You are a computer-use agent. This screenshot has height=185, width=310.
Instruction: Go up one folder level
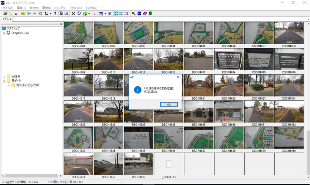[23, 14]
